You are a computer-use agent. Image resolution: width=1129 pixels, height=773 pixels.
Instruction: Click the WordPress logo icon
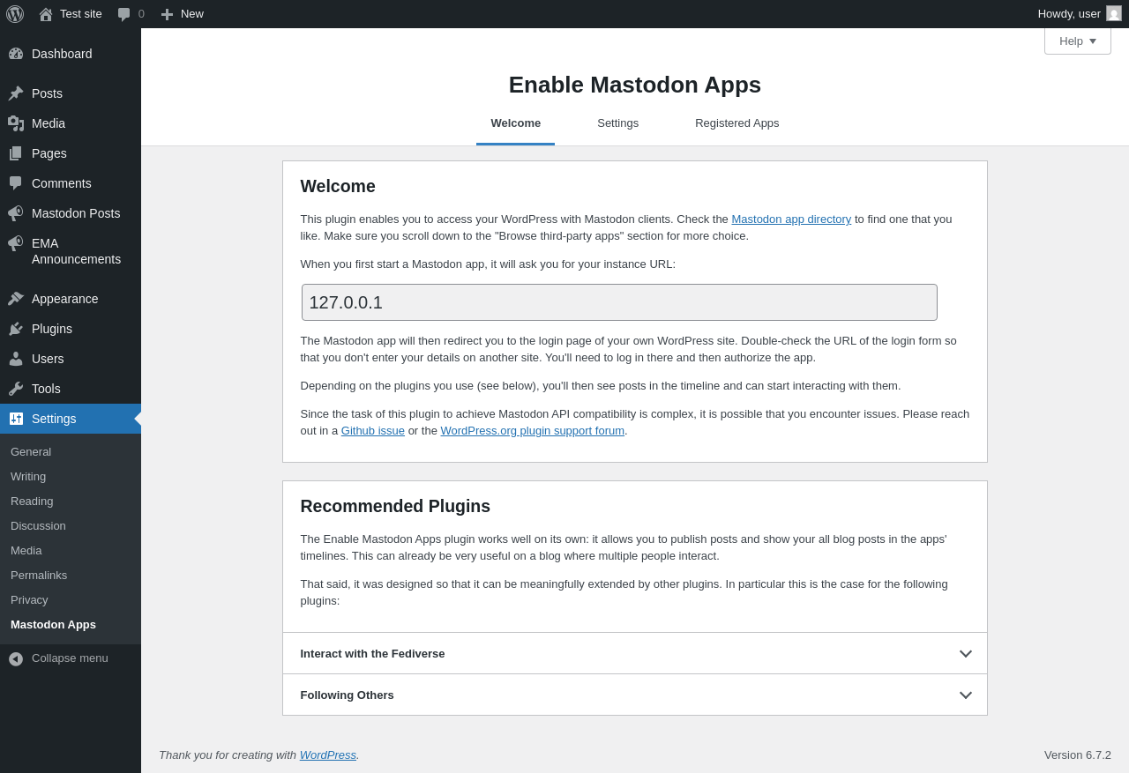15,14
